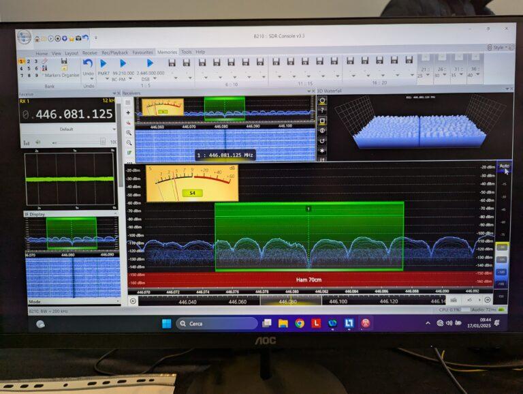523x394 pixels.
Task: Open the Favourites ribbon tab
Action: [142, 52]
